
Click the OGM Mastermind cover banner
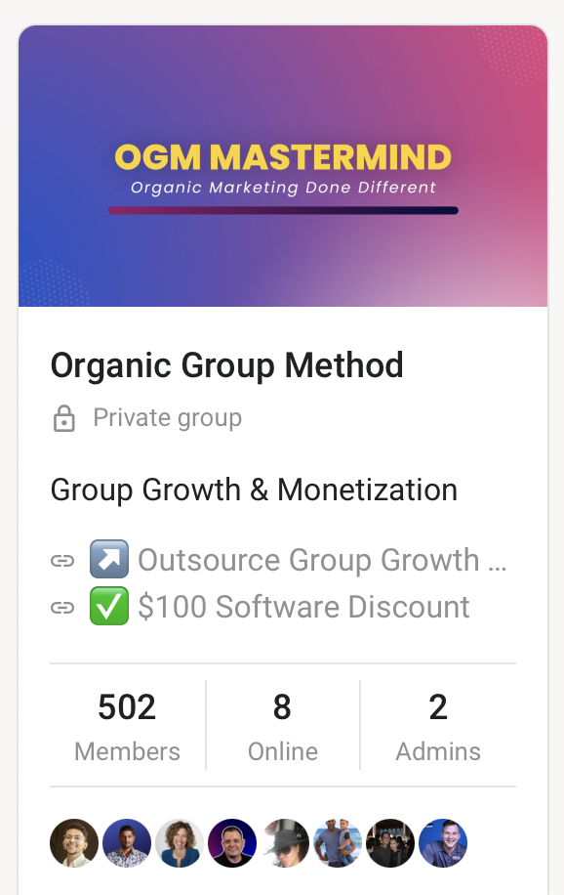[282, 166]
